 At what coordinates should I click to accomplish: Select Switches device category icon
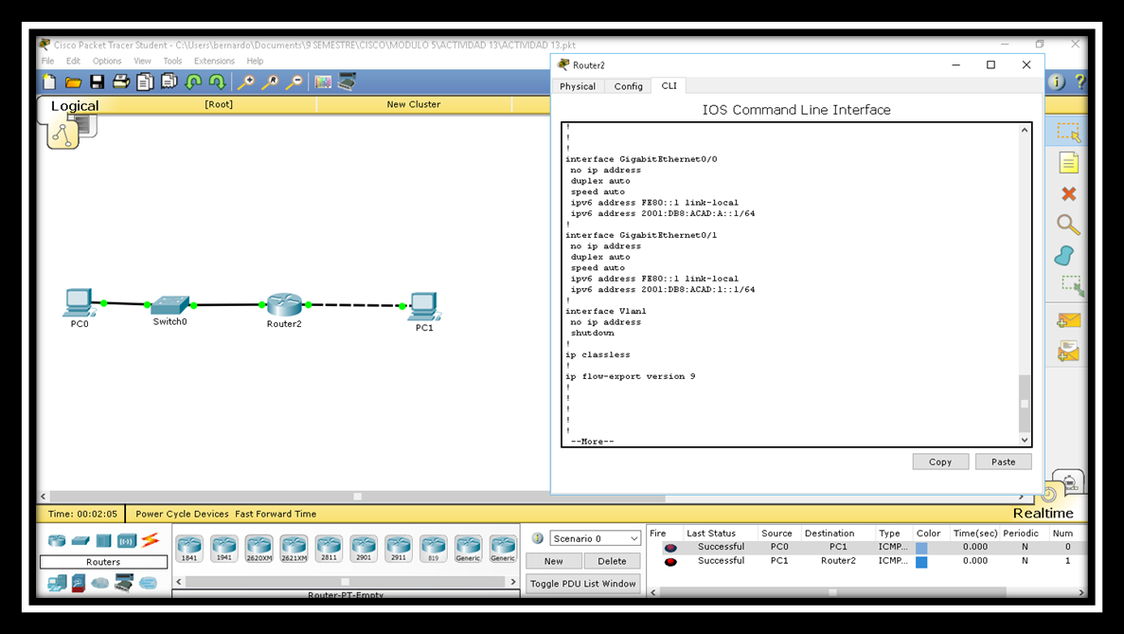click(x=80, y=541)
